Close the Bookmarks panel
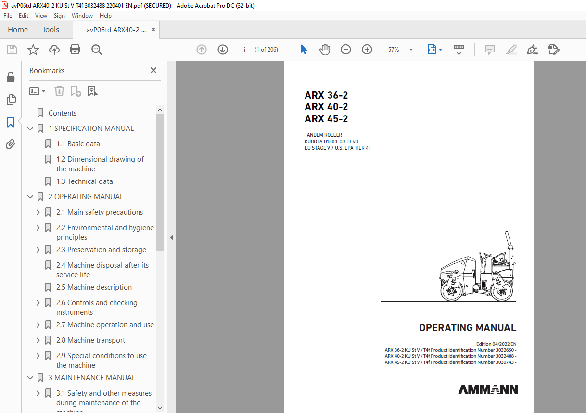The height and width of the screenshot is (413, 586). click(x=153, y=70)
